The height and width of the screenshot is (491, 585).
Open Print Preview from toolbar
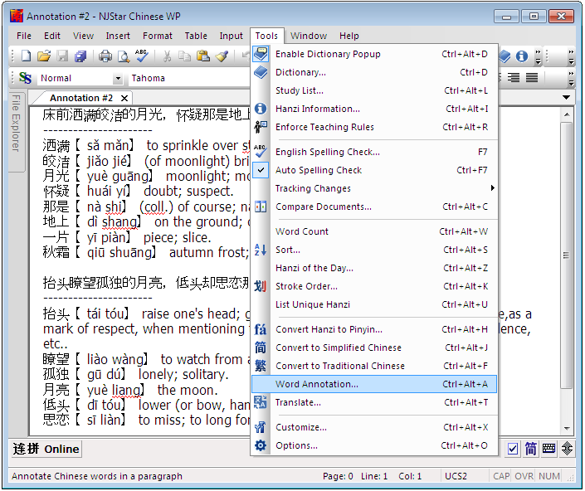(x=124, y=56)
